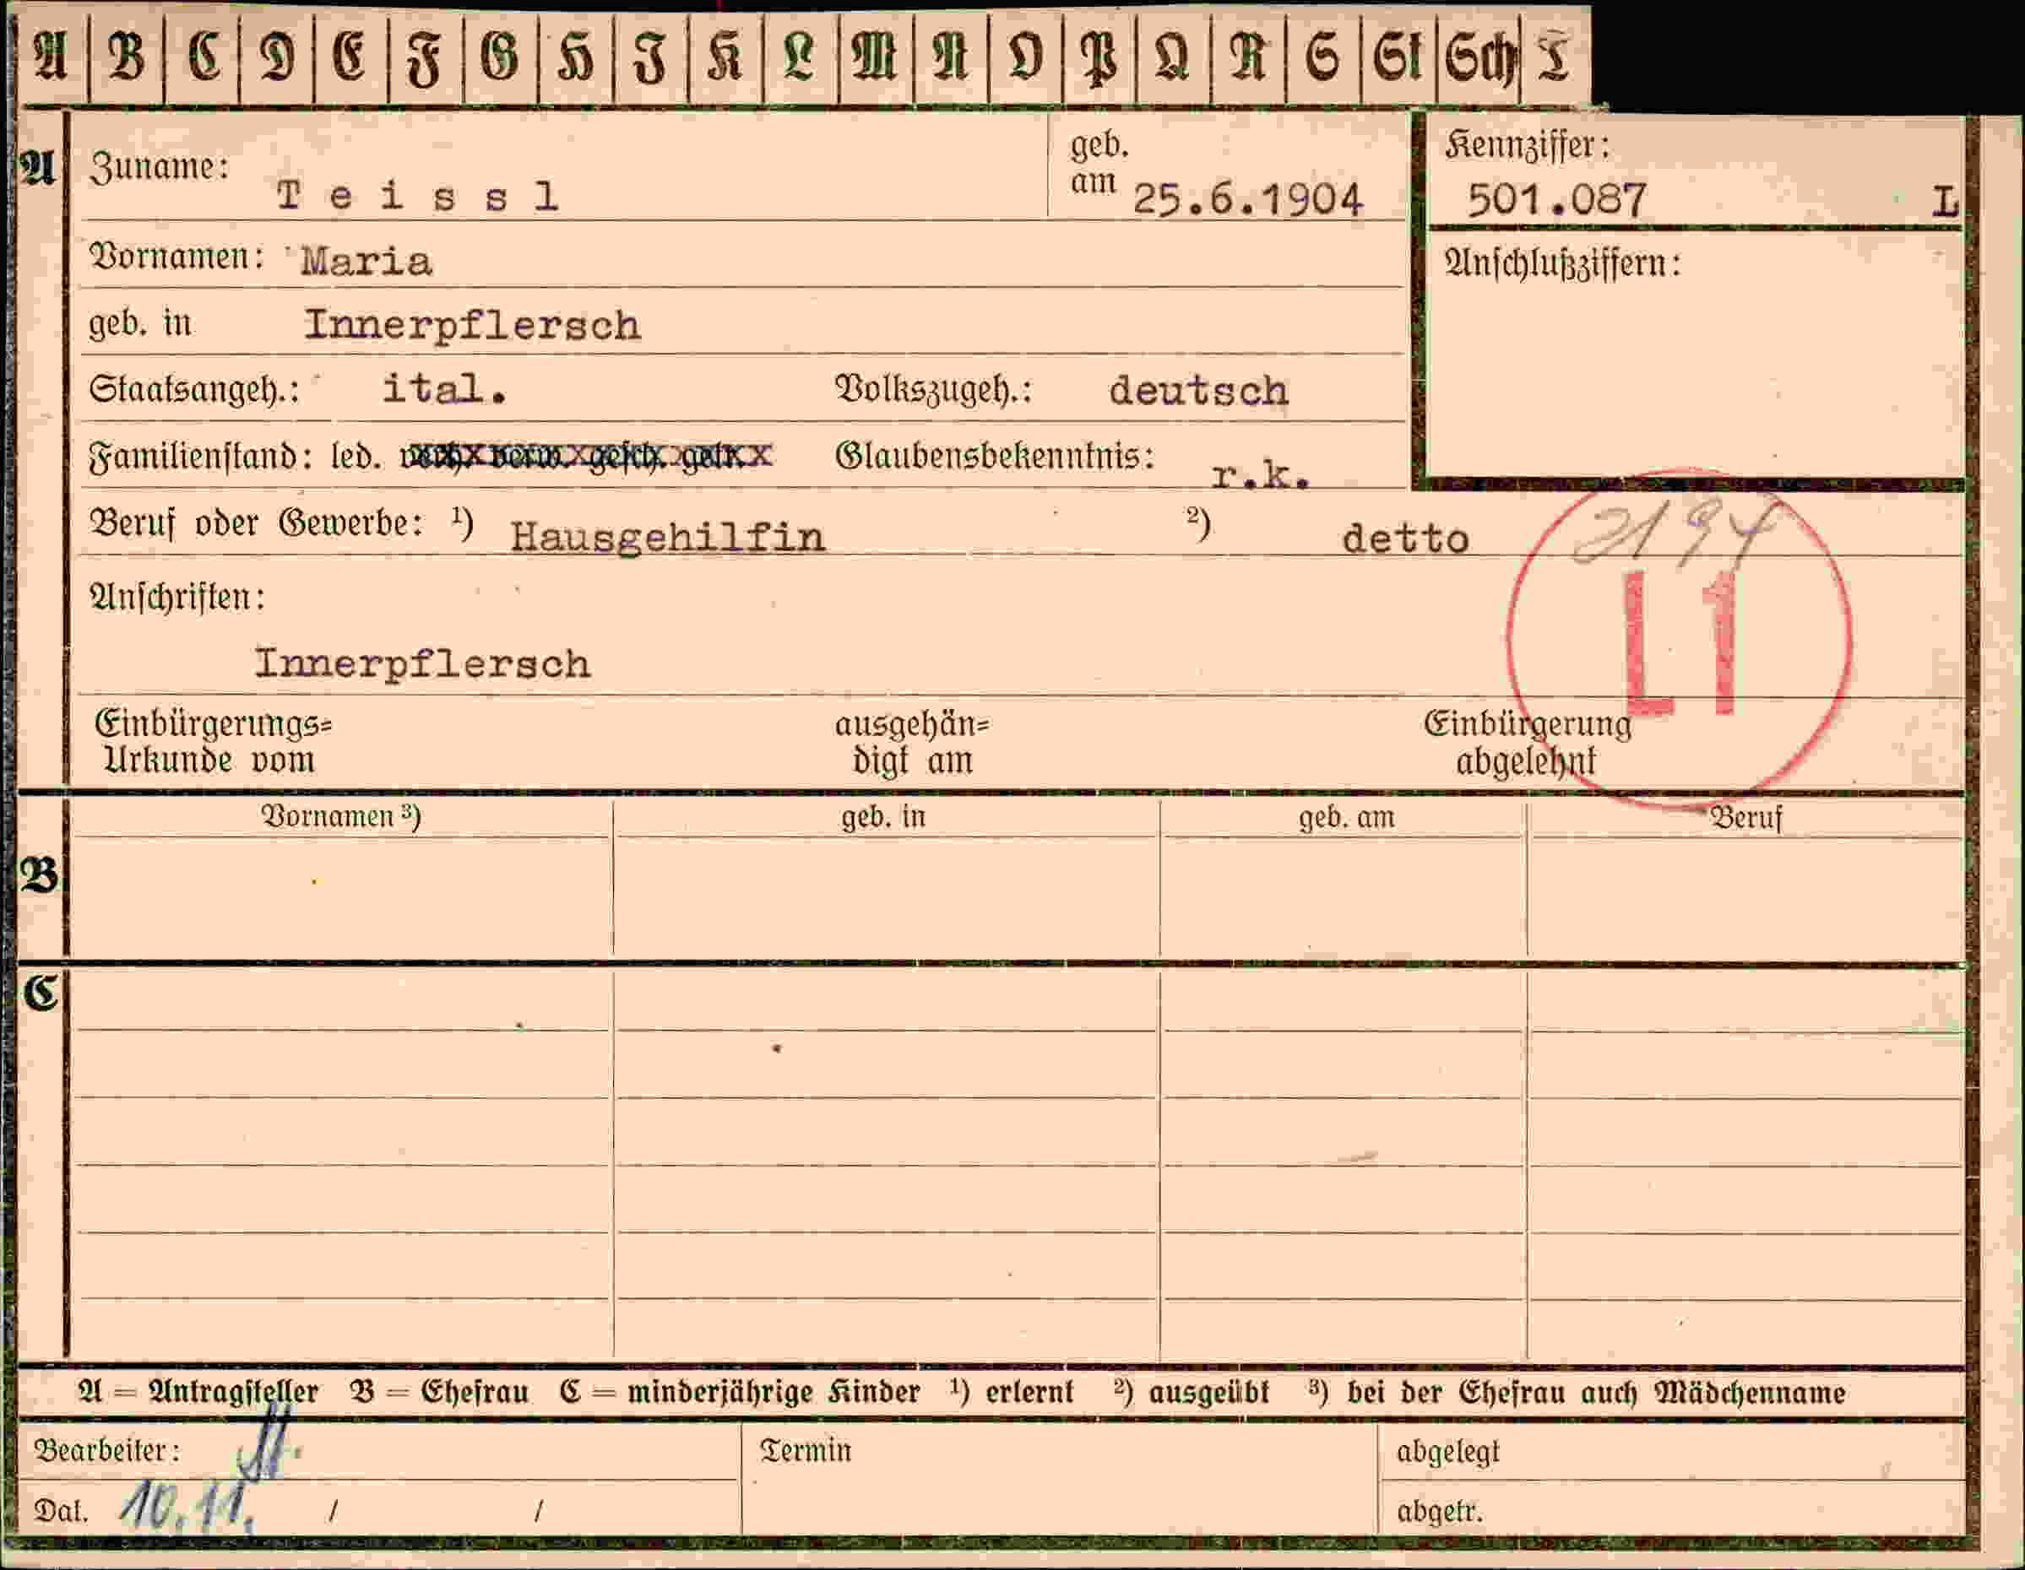
Task: Click the footnote 1) erlernt
Action: (x=1012, y=1392)
